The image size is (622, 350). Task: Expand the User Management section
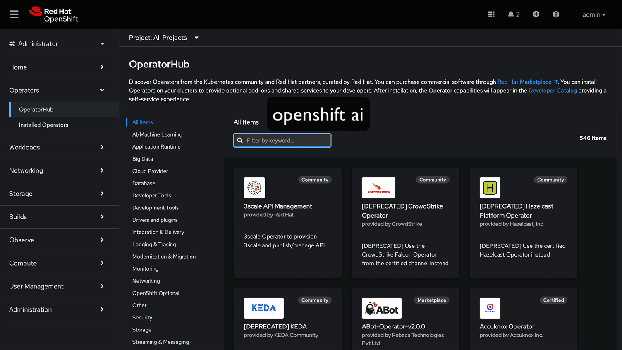pyautogui.click(x=60, y=286)
